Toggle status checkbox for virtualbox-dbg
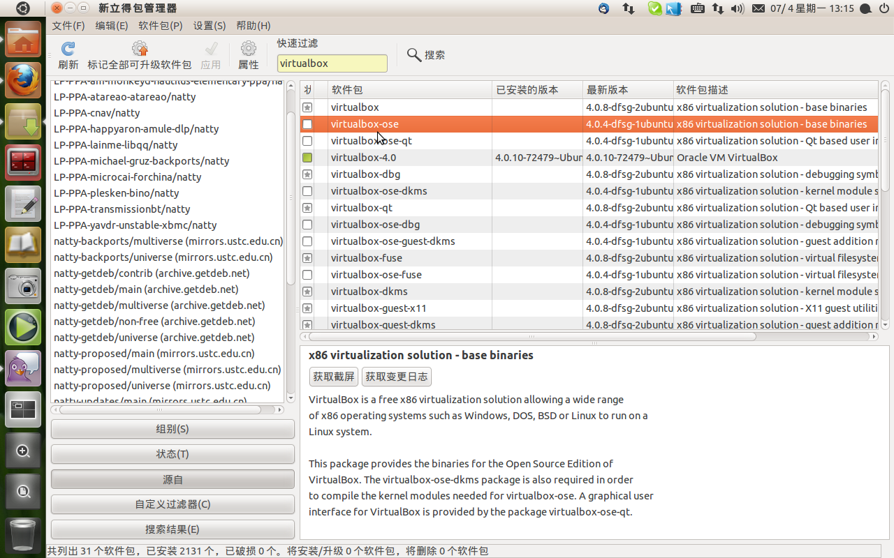 point(307,174)
